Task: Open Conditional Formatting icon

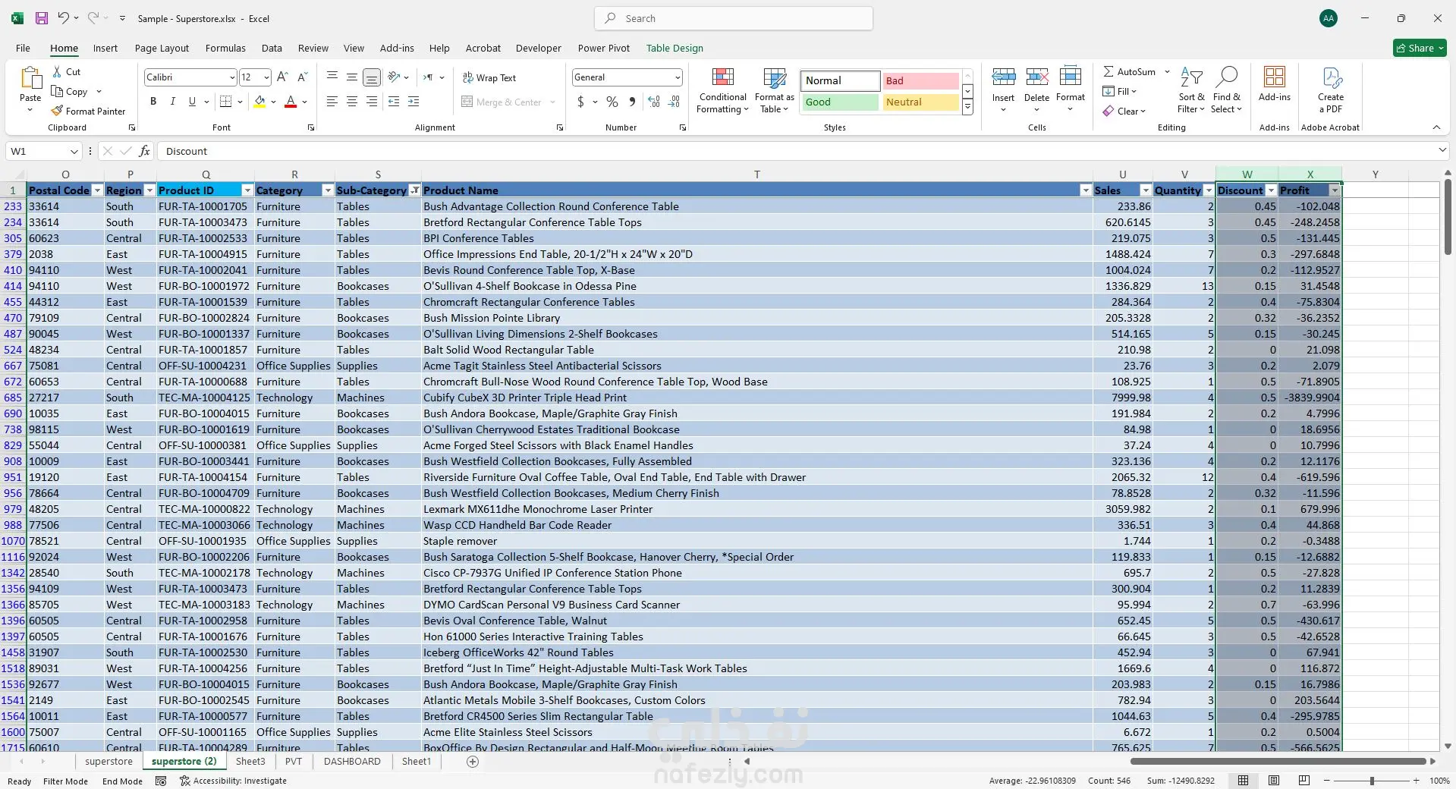Action: pyautogui.click(x=722, y=77)
